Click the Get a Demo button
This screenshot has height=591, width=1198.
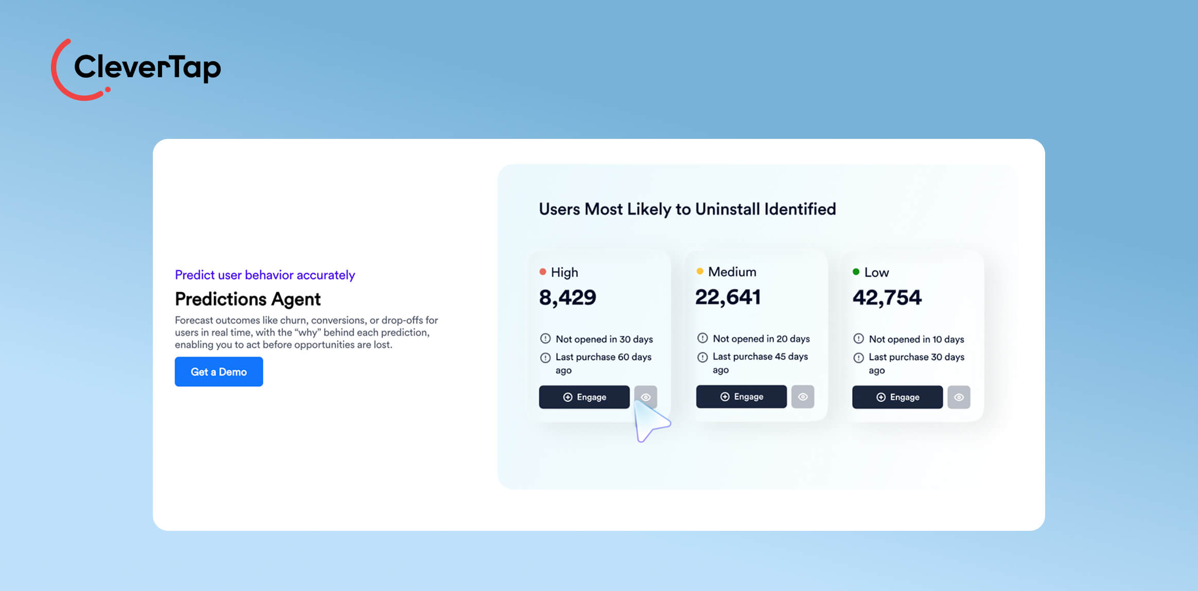(x=218, y=371)
